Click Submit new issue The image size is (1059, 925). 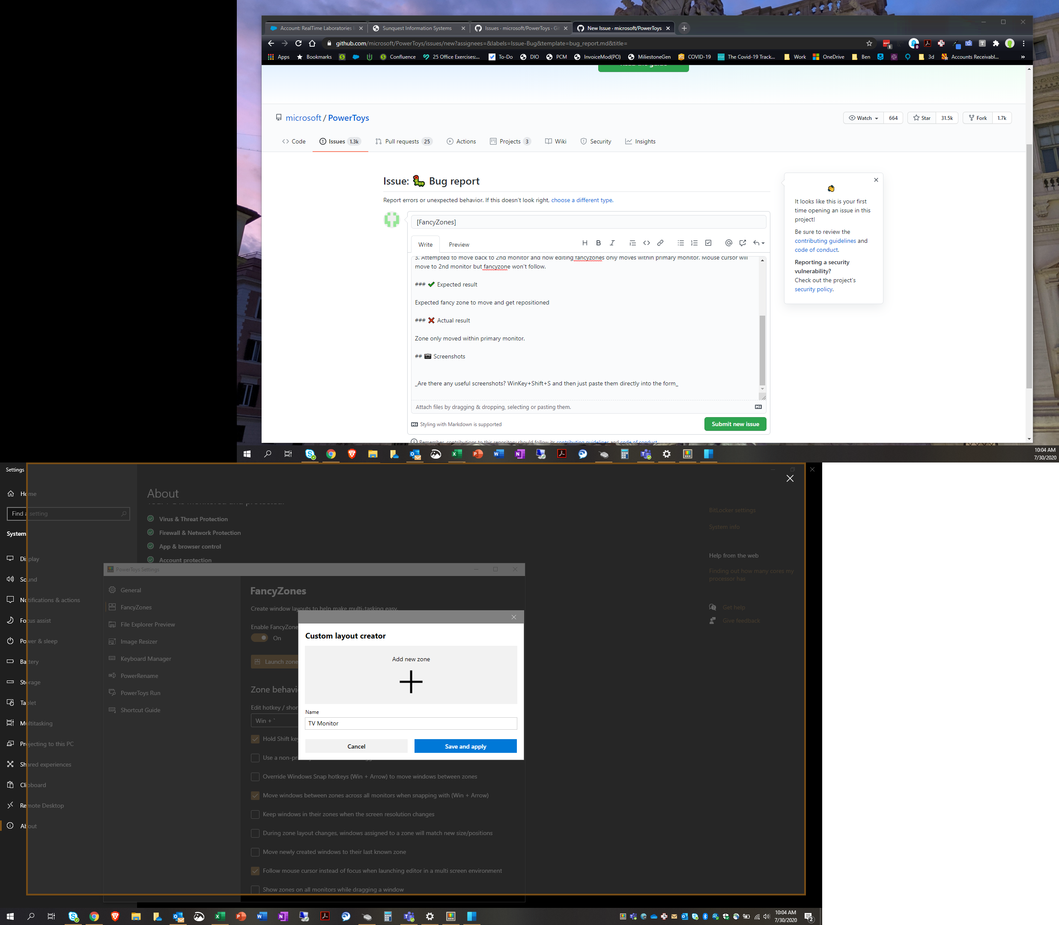pos(735,424)
